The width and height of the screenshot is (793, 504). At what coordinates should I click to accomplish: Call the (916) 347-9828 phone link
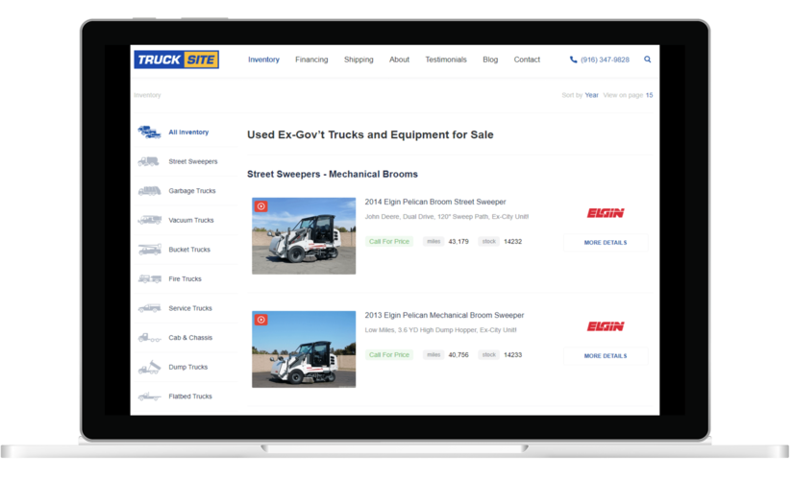click(x=605, y=60)
